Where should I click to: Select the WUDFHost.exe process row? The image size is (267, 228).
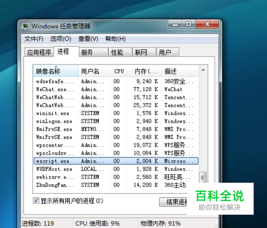116,169
